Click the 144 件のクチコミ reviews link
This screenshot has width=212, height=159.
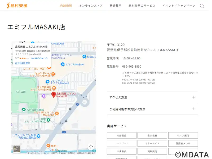[39, 58]
